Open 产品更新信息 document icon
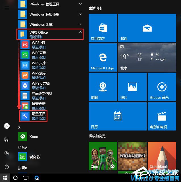Viewport: 181px width, 182px height. (25, 96)
